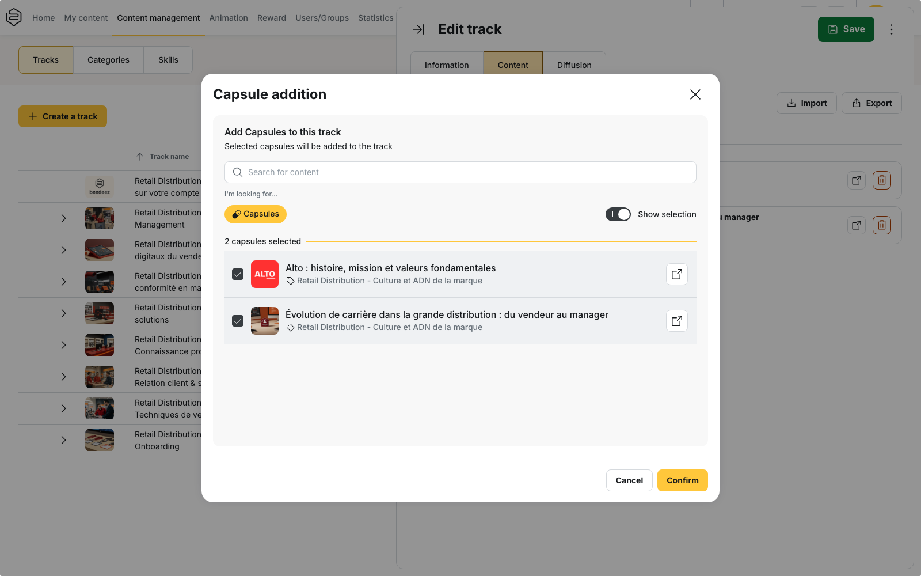Open the three-dot more options menu
This screenshot has height=576, width=921.
(892, 29)
